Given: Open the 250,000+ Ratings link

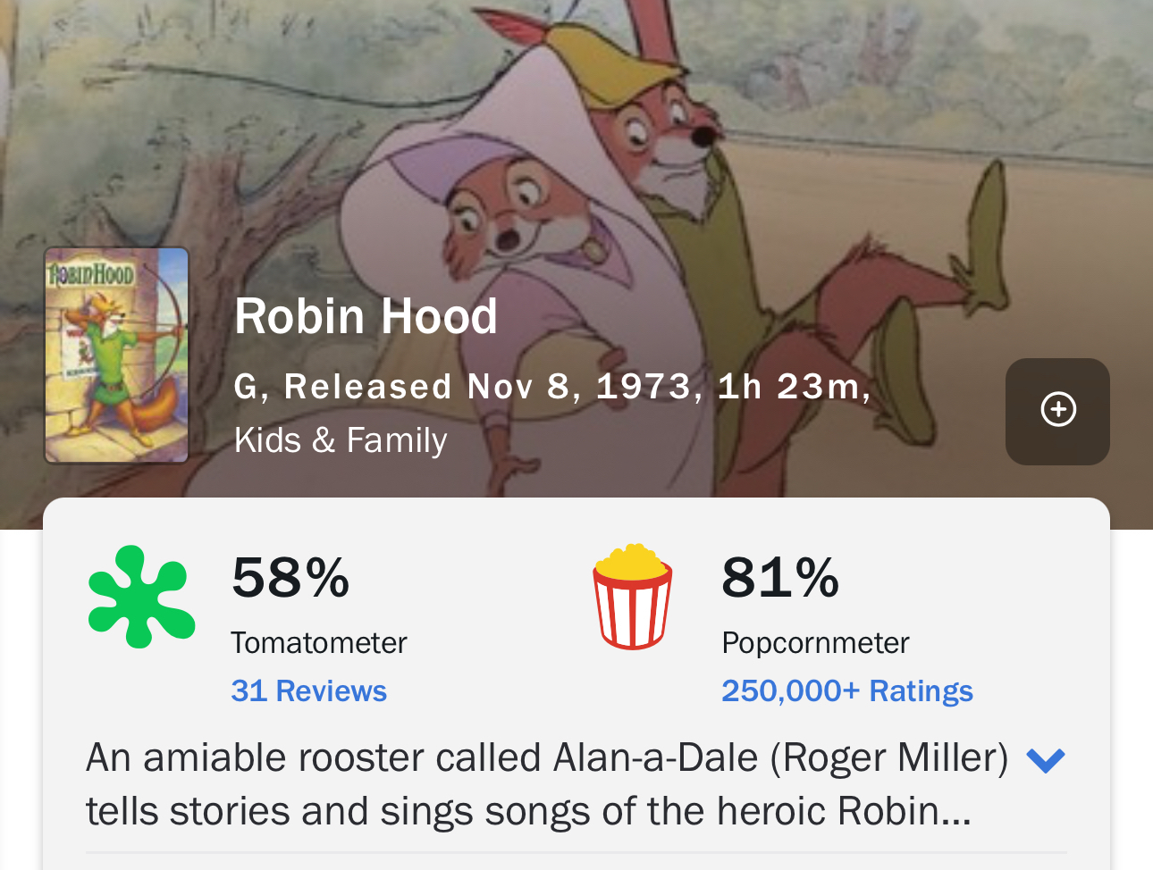Looking at the screenshot, I should click(846, 691).
